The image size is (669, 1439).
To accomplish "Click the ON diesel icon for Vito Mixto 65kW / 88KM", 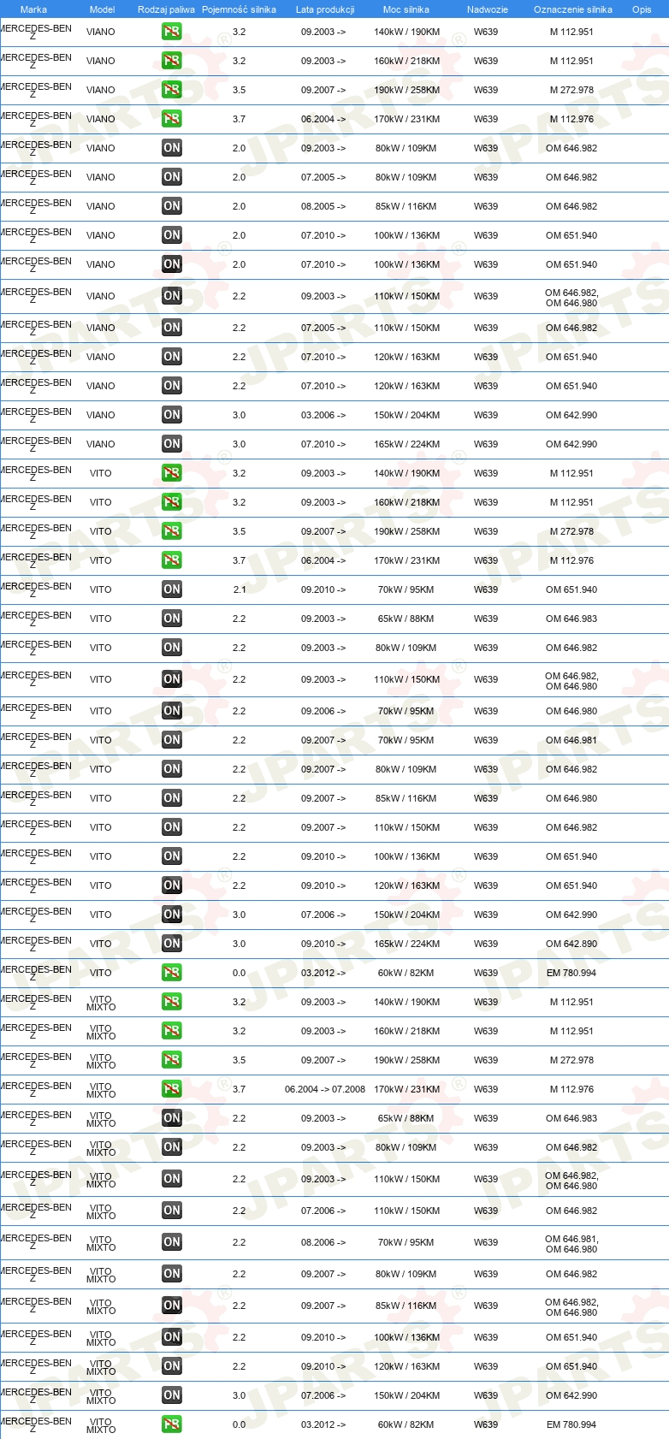I will (x=172, y=1118).
